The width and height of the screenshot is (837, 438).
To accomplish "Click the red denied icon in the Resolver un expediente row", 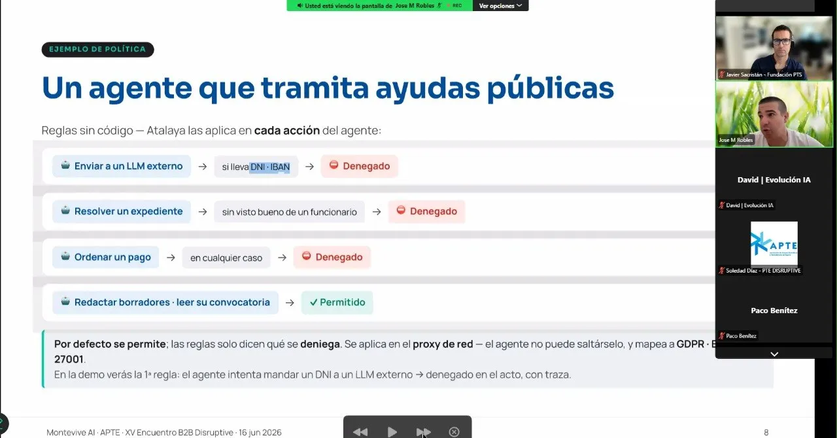I will 401,211.
